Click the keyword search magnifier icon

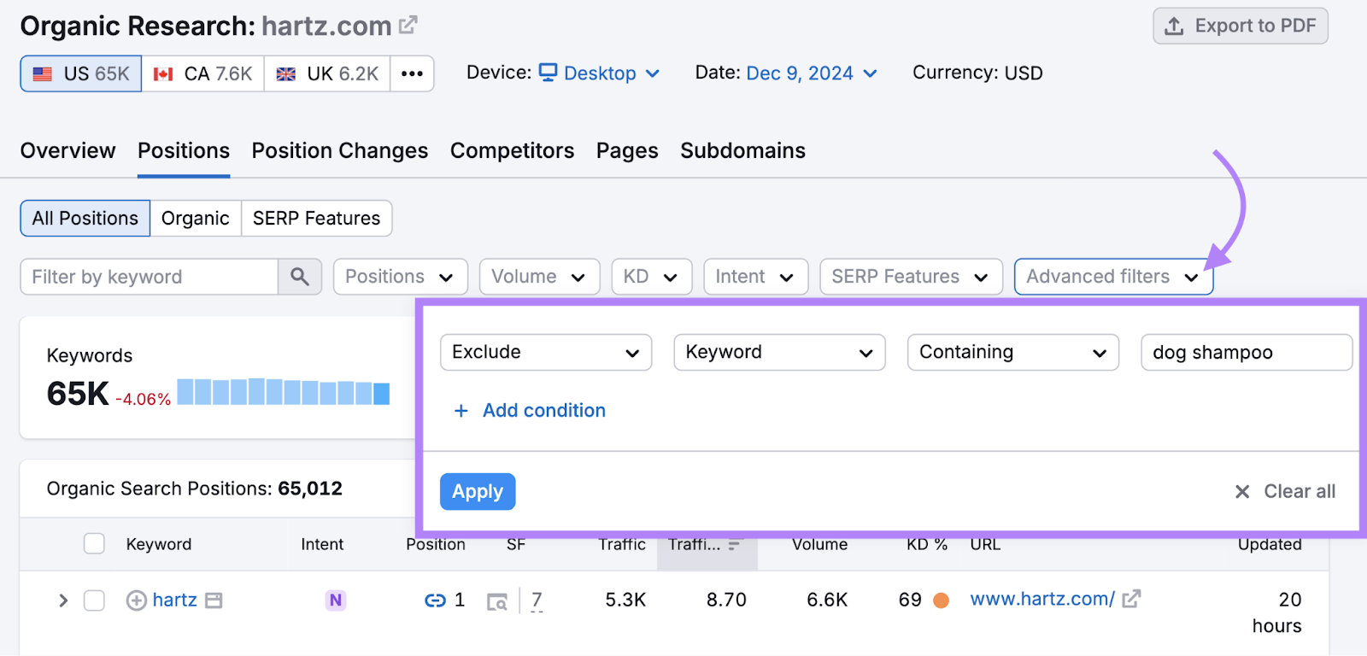(300, 277)
